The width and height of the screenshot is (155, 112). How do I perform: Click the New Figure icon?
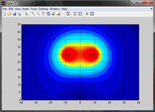(4, 14)
